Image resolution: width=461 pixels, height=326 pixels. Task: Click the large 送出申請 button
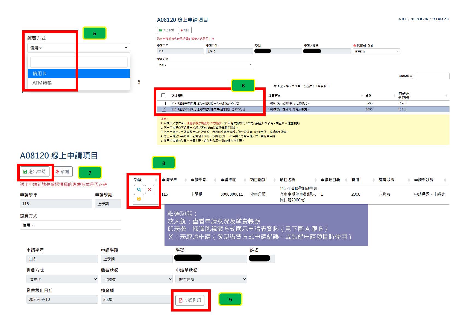point(35,172)
